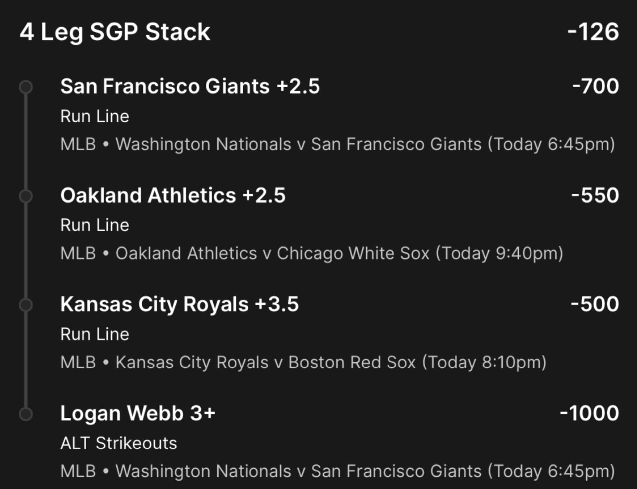Open Nationals v Giants game under Logan Webb

click(x=365, y=471)
